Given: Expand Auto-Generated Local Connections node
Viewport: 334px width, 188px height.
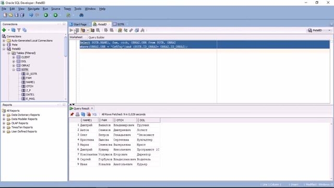Looking at the screenshot, I should [x=4, y=41].
